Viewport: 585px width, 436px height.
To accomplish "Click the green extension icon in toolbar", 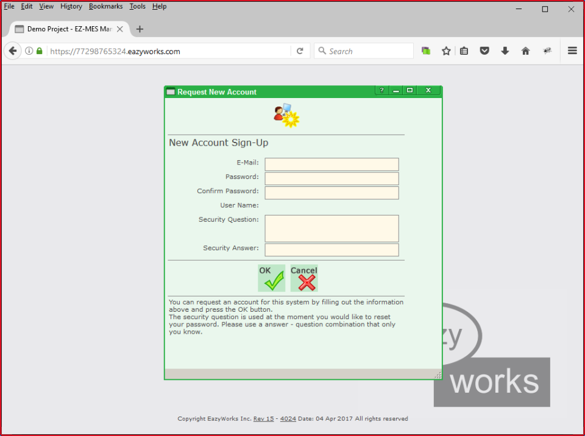I will coord(426,51).
